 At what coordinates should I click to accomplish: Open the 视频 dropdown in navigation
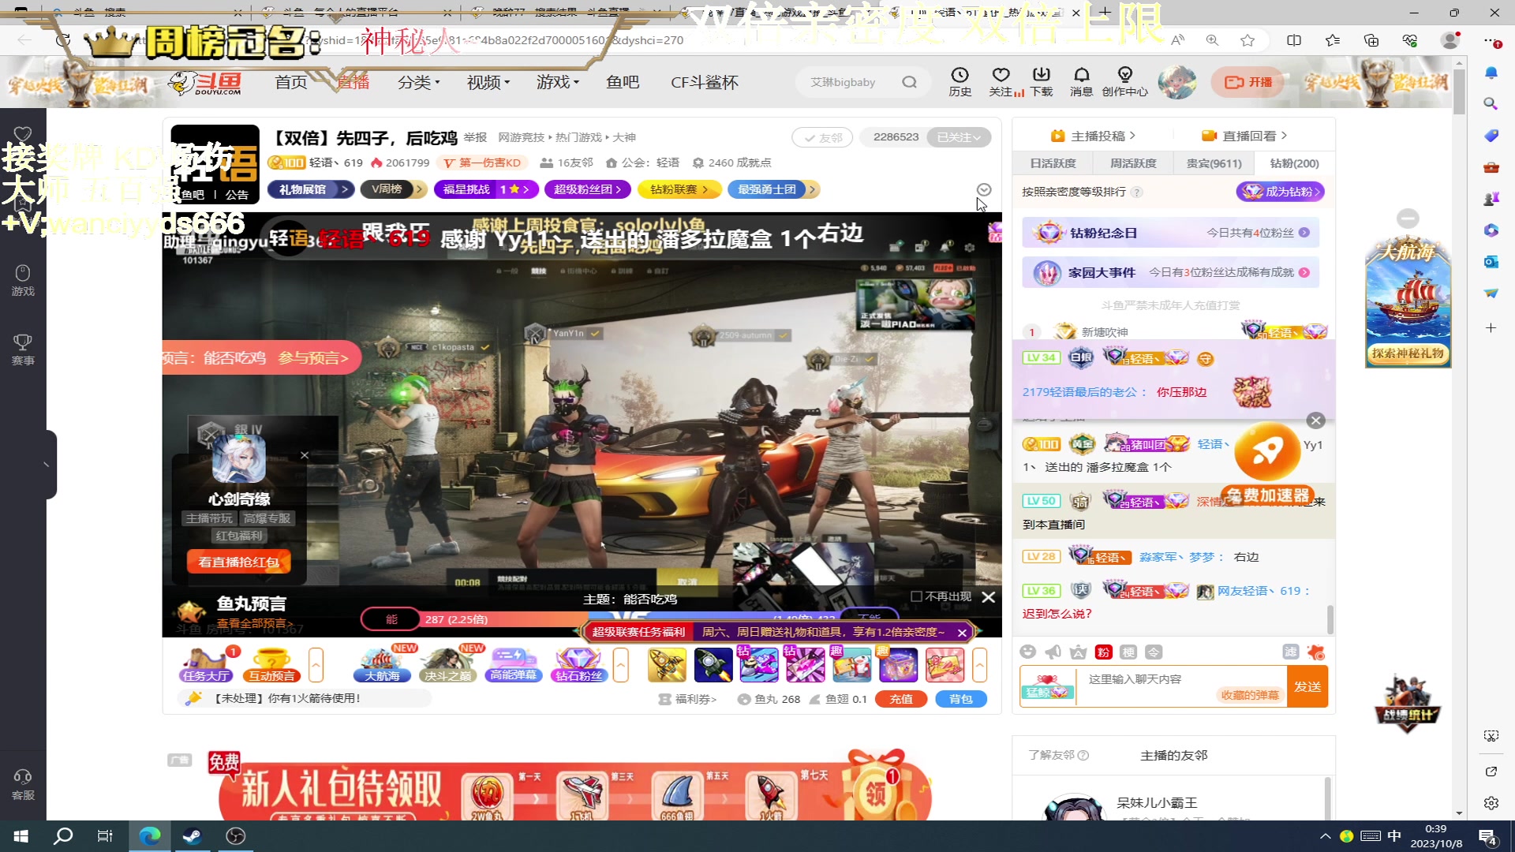(488, 82)
